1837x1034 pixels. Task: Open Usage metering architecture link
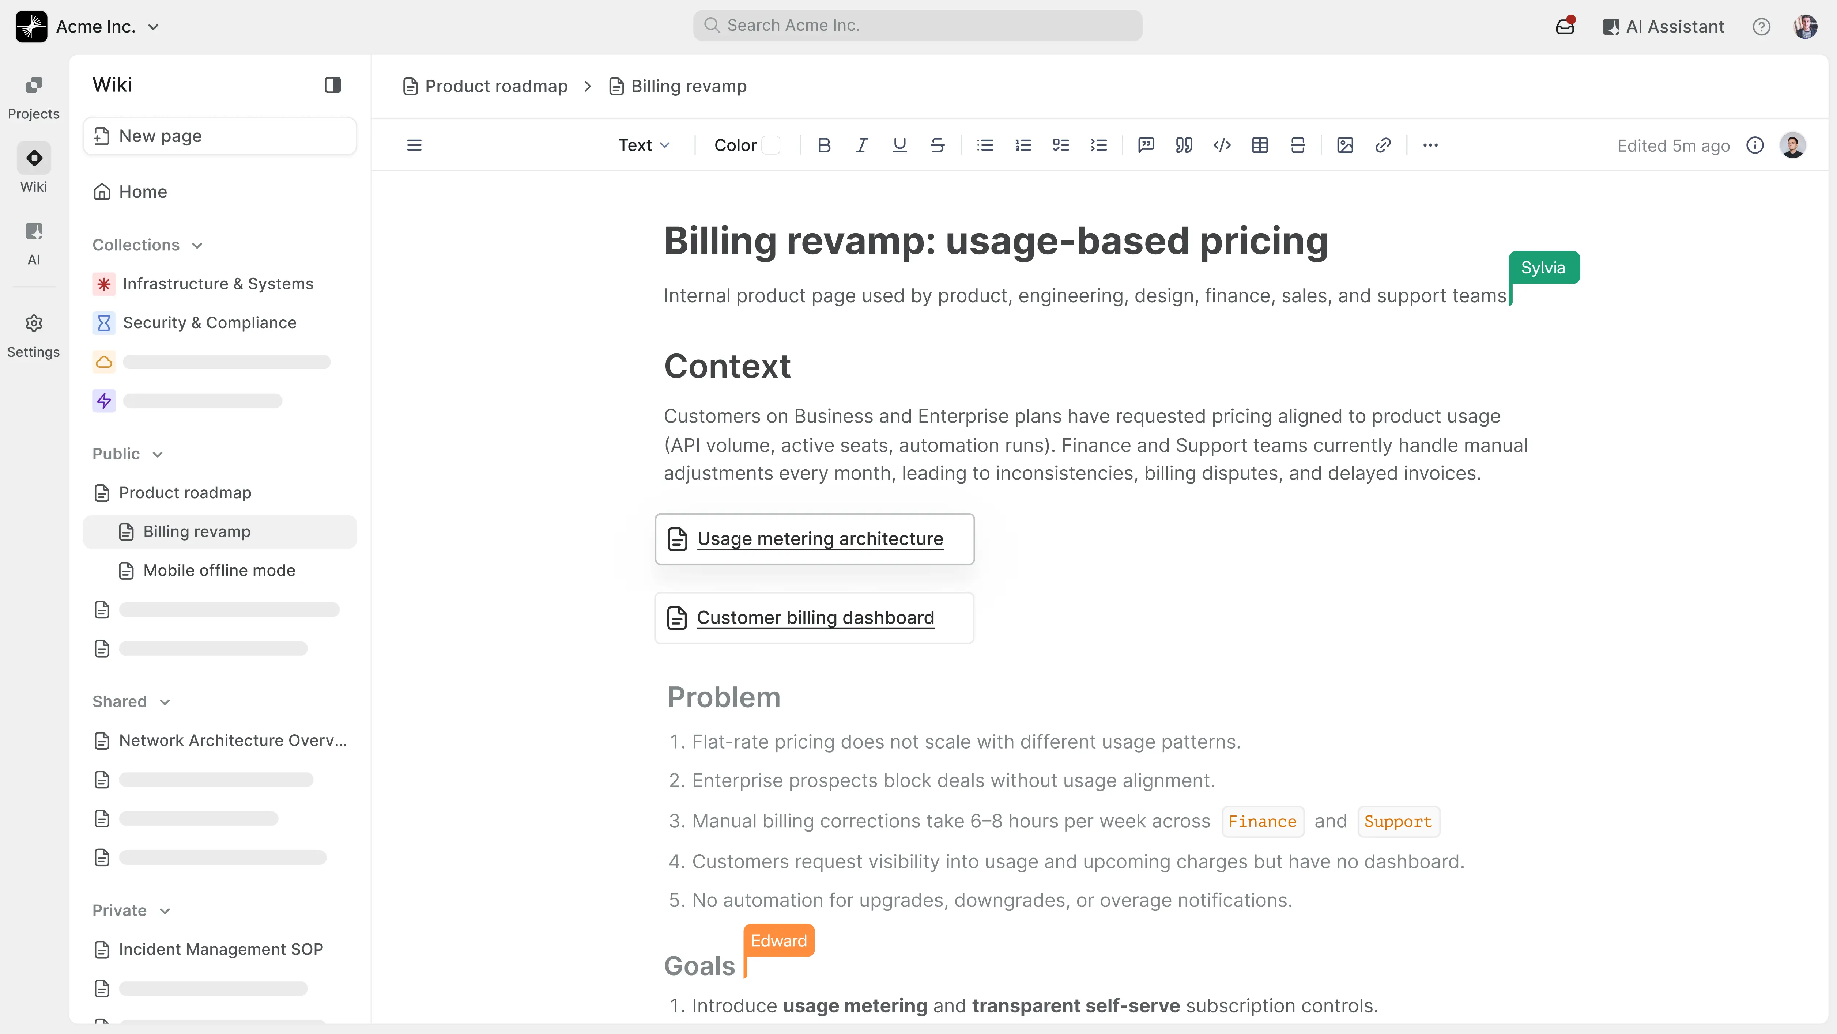pos(819,539)
